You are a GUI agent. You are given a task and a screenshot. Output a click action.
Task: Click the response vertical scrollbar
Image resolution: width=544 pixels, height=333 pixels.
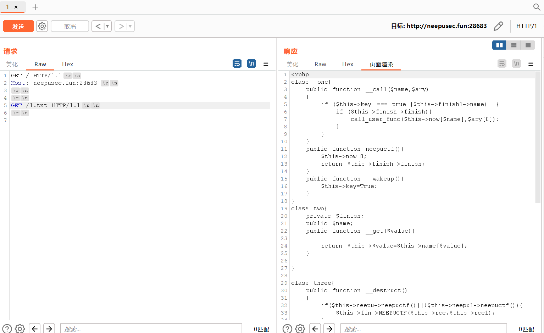(x=538, y=137)
